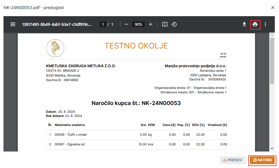Click the scrollbar up arrow
279x168 pixels.
[x=272, y=35]
